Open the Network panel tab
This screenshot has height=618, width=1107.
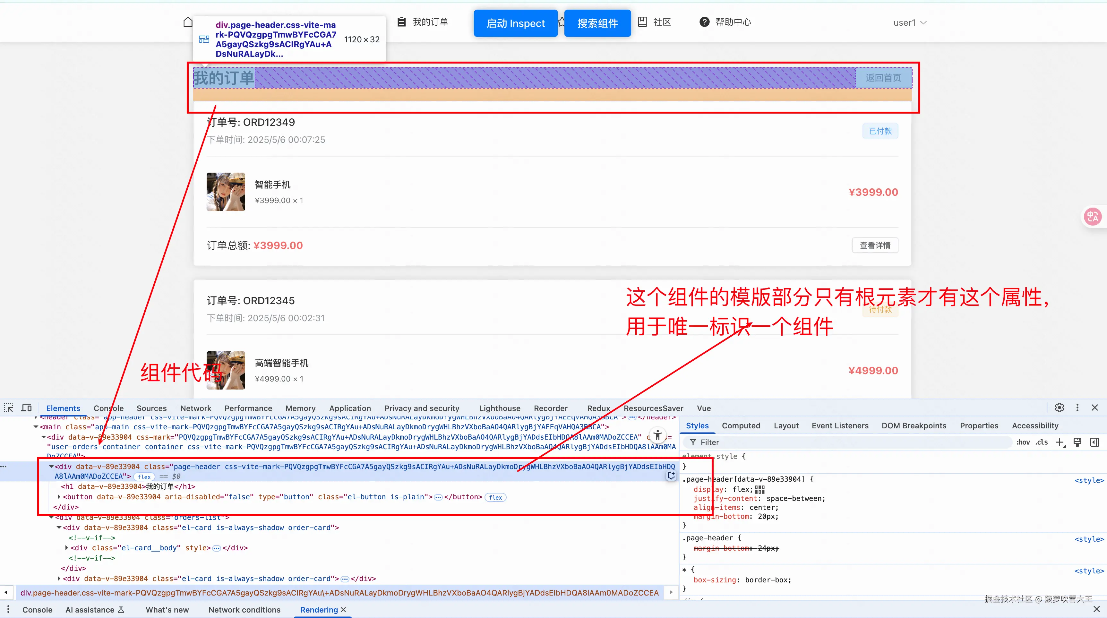point(195,408)
